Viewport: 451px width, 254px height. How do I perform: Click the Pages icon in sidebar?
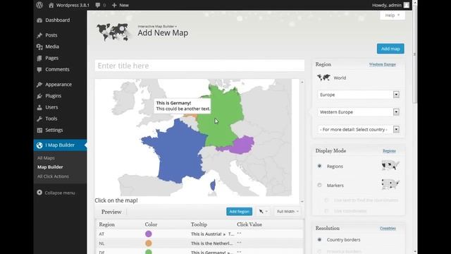click(39, 58)
